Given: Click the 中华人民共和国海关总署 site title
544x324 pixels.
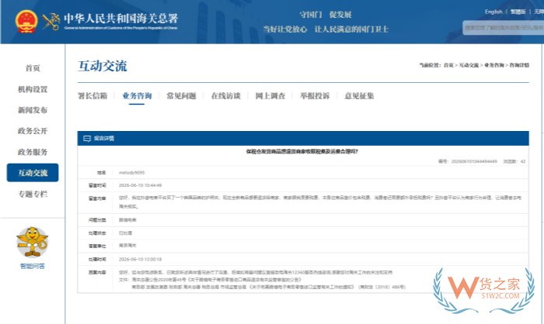Looking at the screenshot, I should (120, 18).
